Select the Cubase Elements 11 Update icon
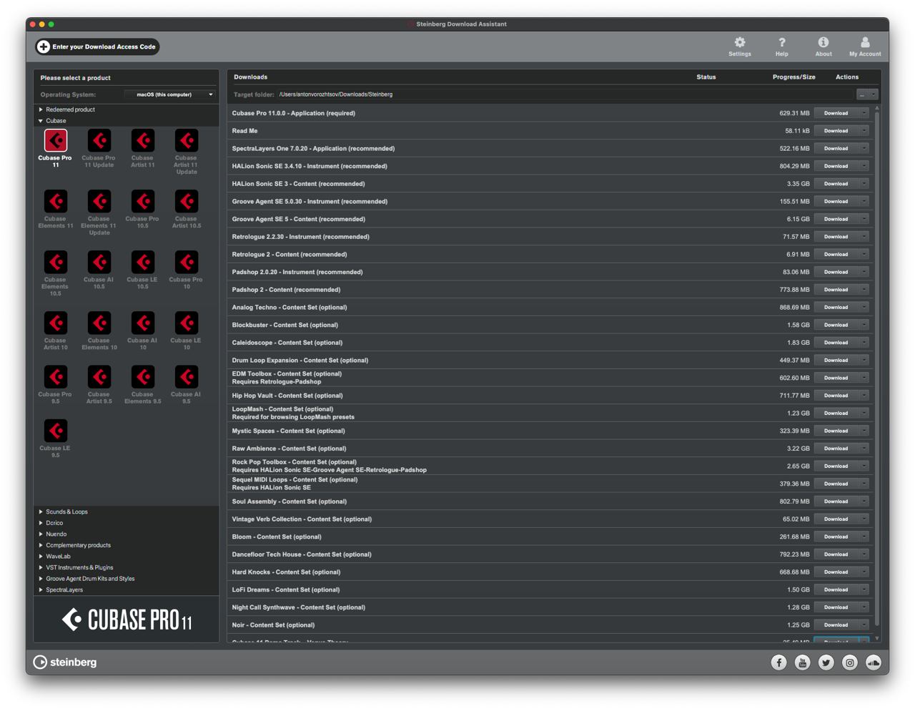This screenshot has height=709, width=915. pos(99,202)
